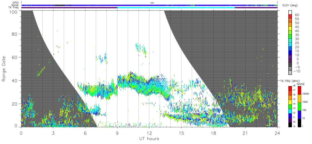Click the '1' label on NOISE legend
The image size is (312, 144).
click(x=303, y=126)
